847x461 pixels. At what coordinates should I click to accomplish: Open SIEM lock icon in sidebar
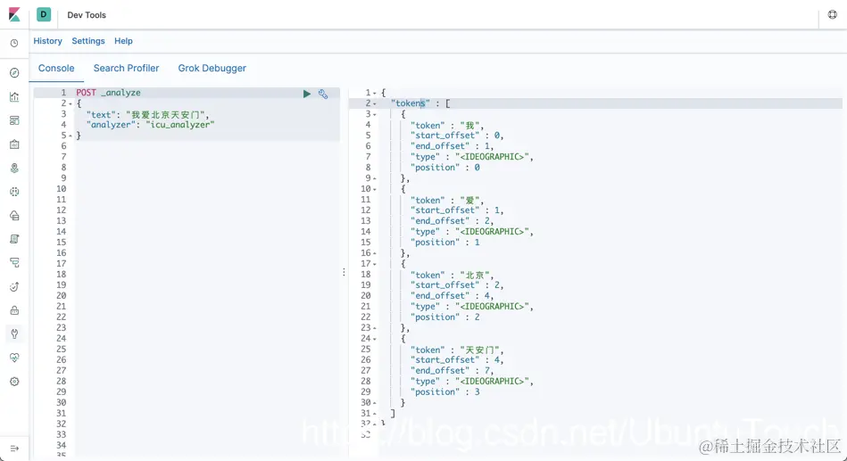pyautogui.click(x=14, y=310)
